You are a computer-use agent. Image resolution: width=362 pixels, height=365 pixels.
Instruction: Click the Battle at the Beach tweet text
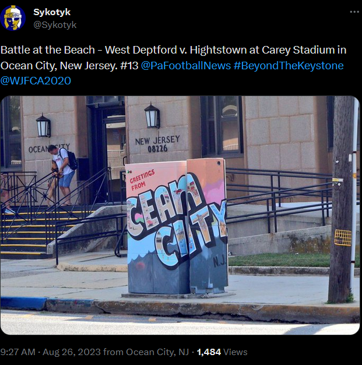pyautogui.click(x=173, y=65)
